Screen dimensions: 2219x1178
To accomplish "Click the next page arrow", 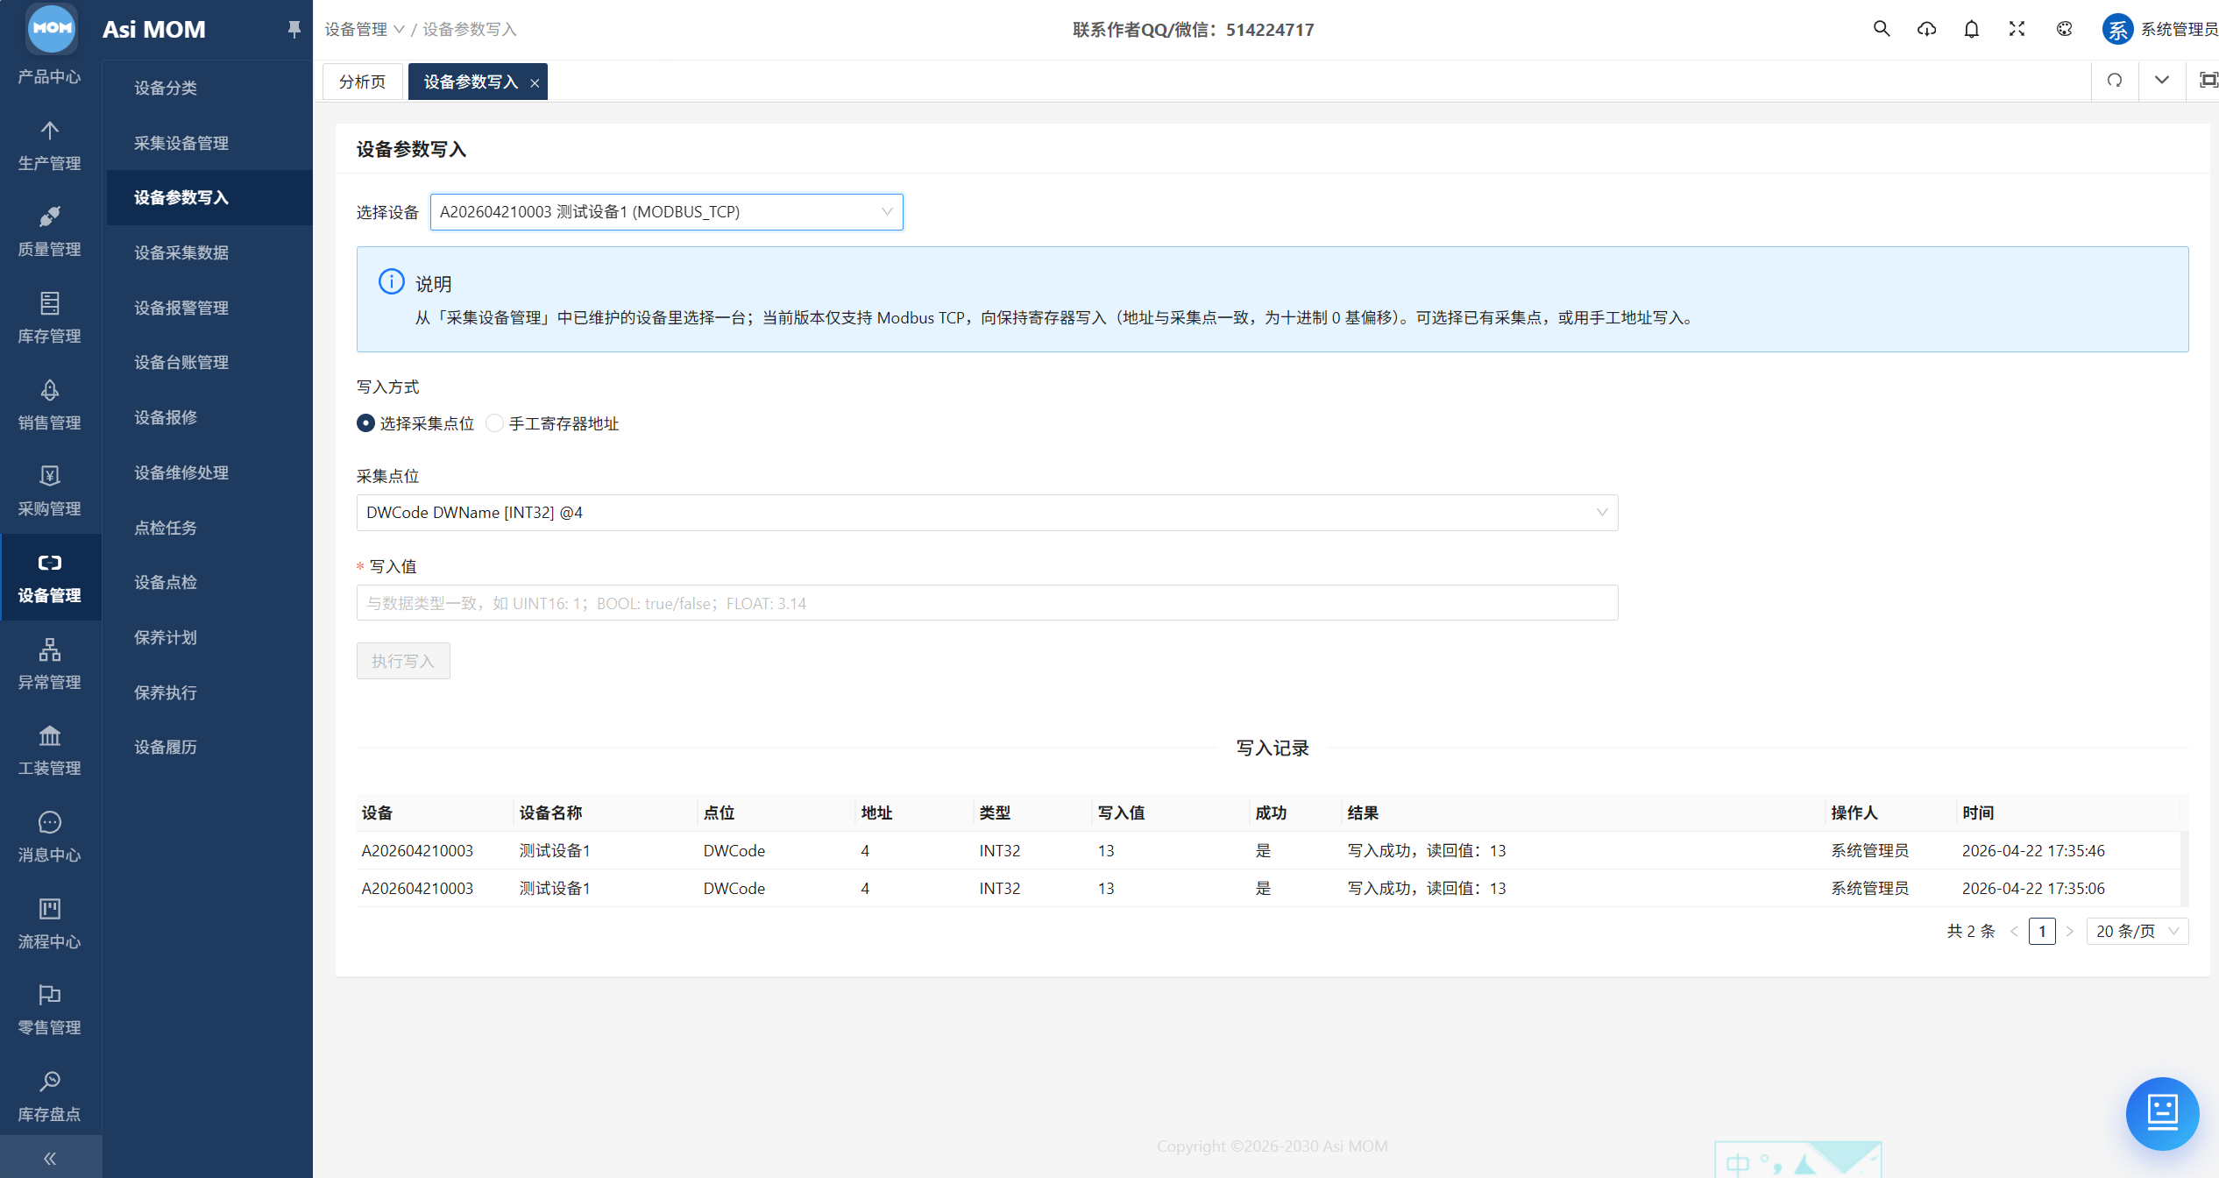I will 2070,931.
